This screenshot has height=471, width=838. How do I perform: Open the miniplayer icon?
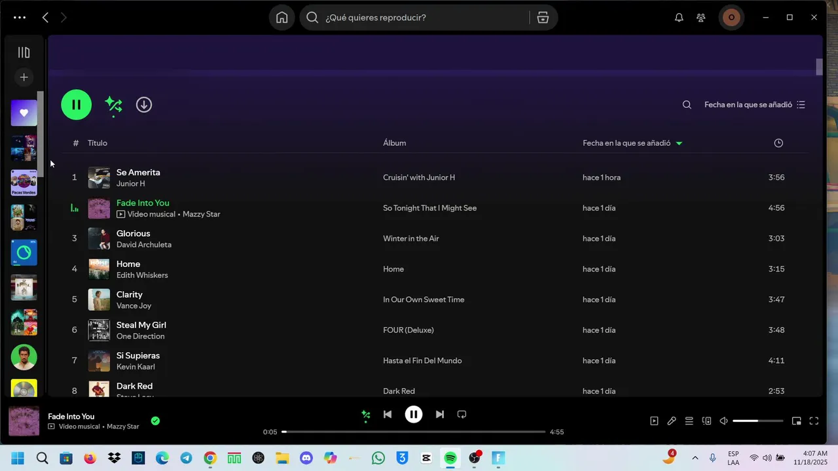pyautogui.click(x=797, y=421)
